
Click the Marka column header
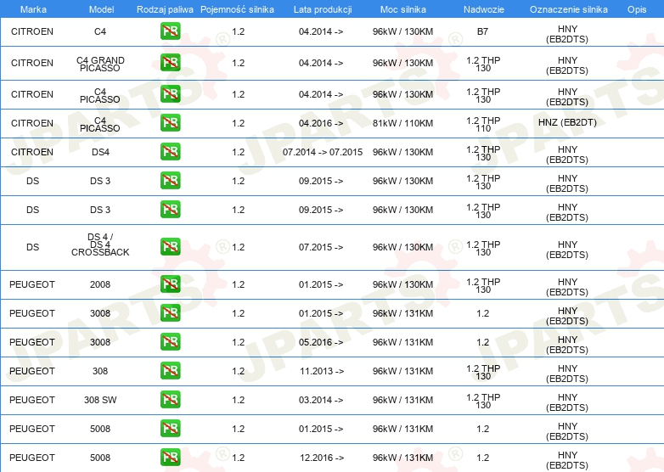(33, 9)
